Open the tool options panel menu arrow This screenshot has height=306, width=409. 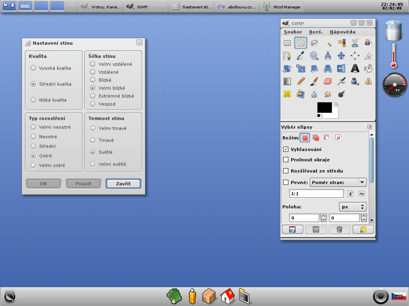pos(369,127)
